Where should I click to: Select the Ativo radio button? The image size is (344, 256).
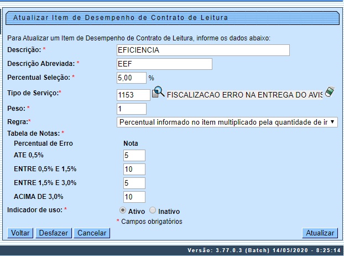pyautogui.click(x=123, y=211)
